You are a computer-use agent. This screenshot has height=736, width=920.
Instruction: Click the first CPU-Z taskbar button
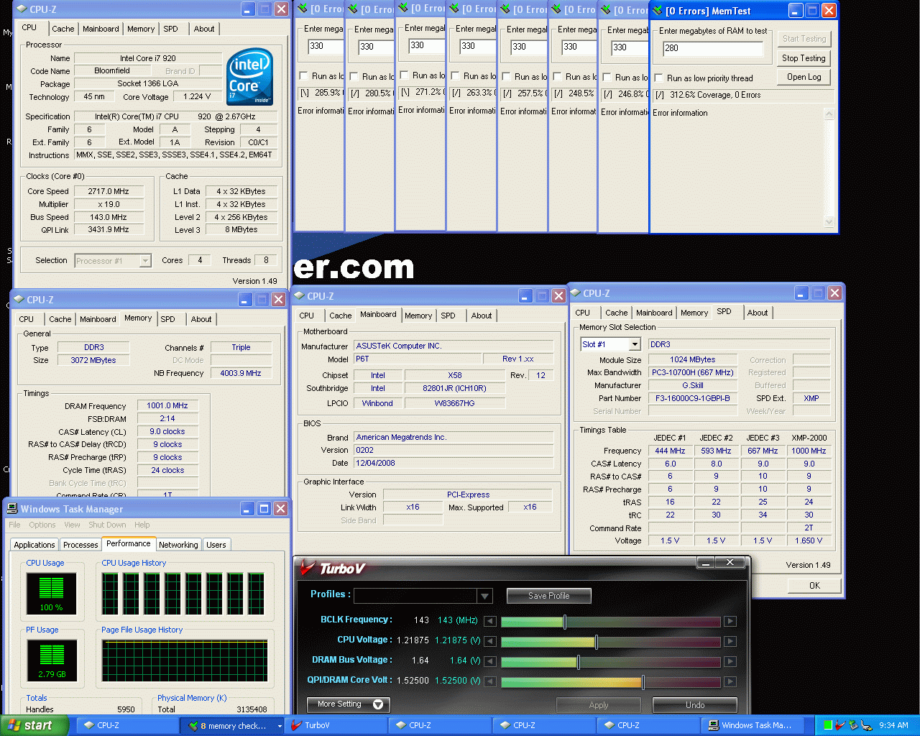127,725
